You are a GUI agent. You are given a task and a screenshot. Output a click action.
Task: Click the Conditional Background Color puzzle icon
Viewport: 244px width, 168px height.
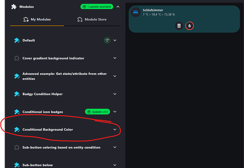click(17, 130)
